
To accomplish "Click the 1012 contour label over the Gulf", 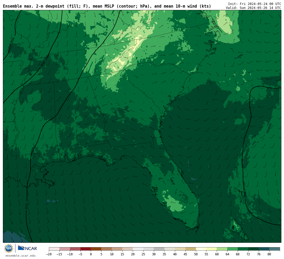I will [x=27, y=206].
